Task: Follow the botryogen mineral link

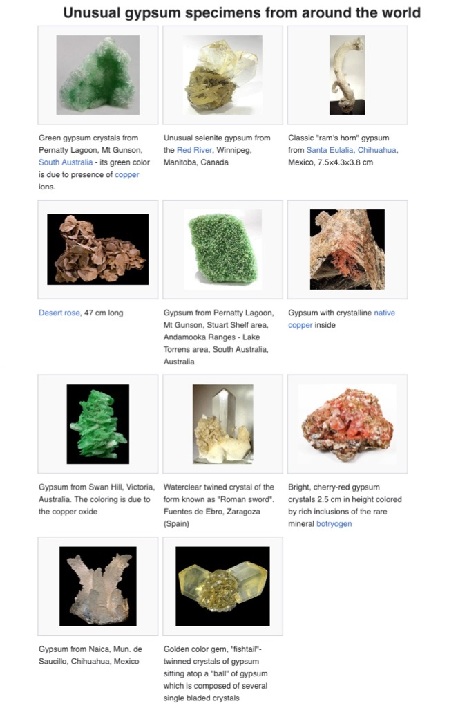Action: point(334,524)
